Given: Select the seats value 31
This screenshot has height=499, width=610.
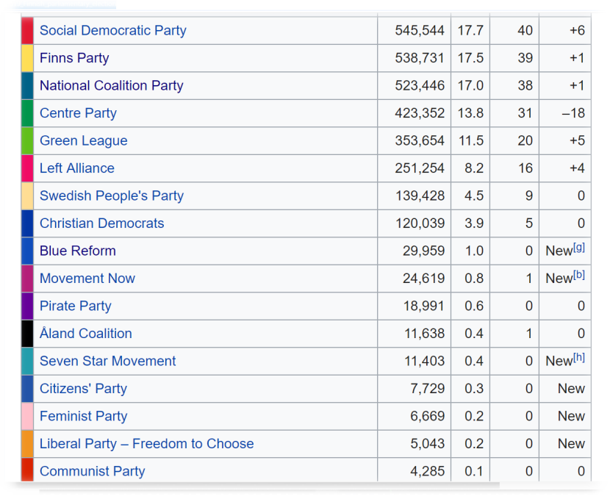Looking at the screenshot, I should pos(525,113).
